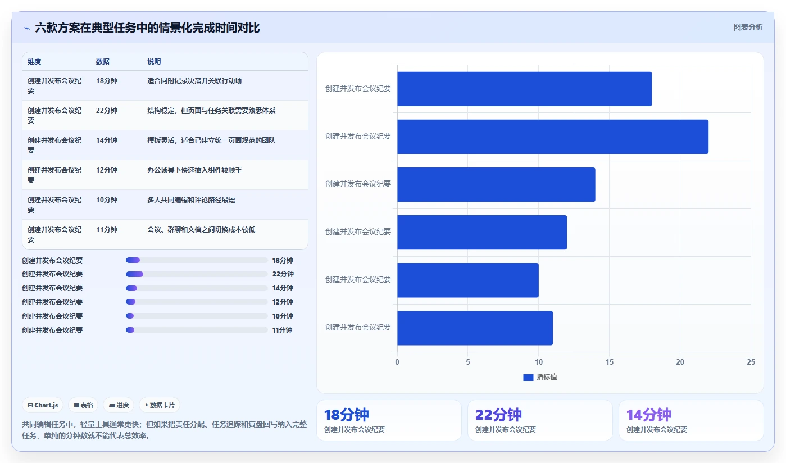786x463 pixels.
Task: Click the 11分钟 cell in the table
Action: pyautogui.click(x=107, y=230)
